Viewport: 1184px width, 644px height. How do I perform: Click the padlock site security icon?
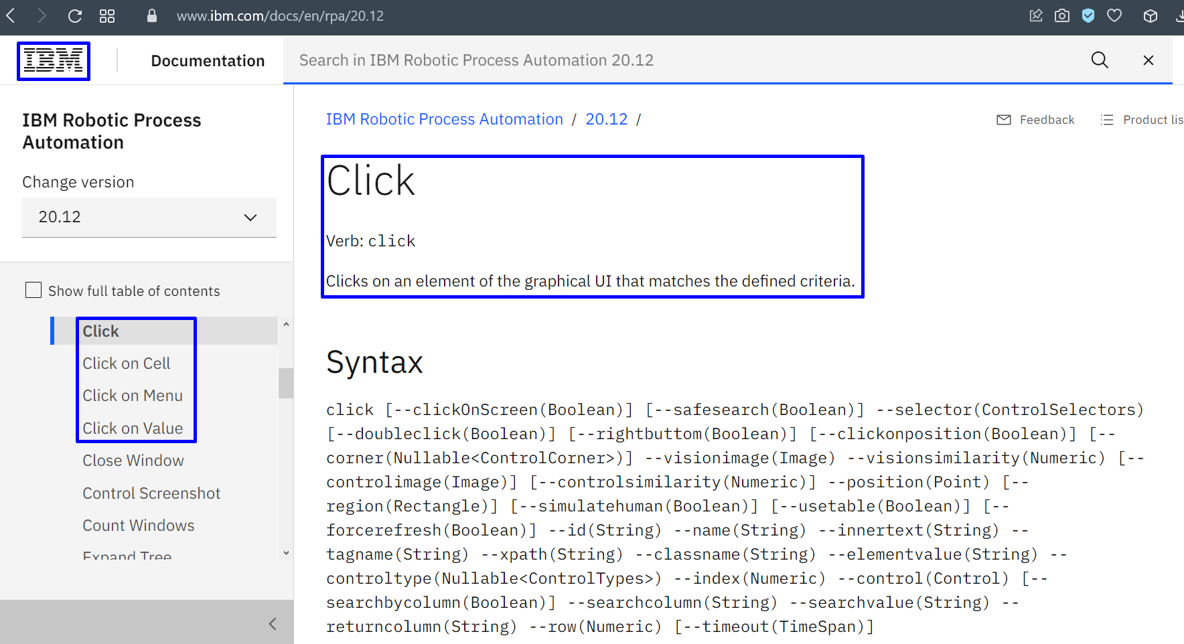click(x=152, y=15)
